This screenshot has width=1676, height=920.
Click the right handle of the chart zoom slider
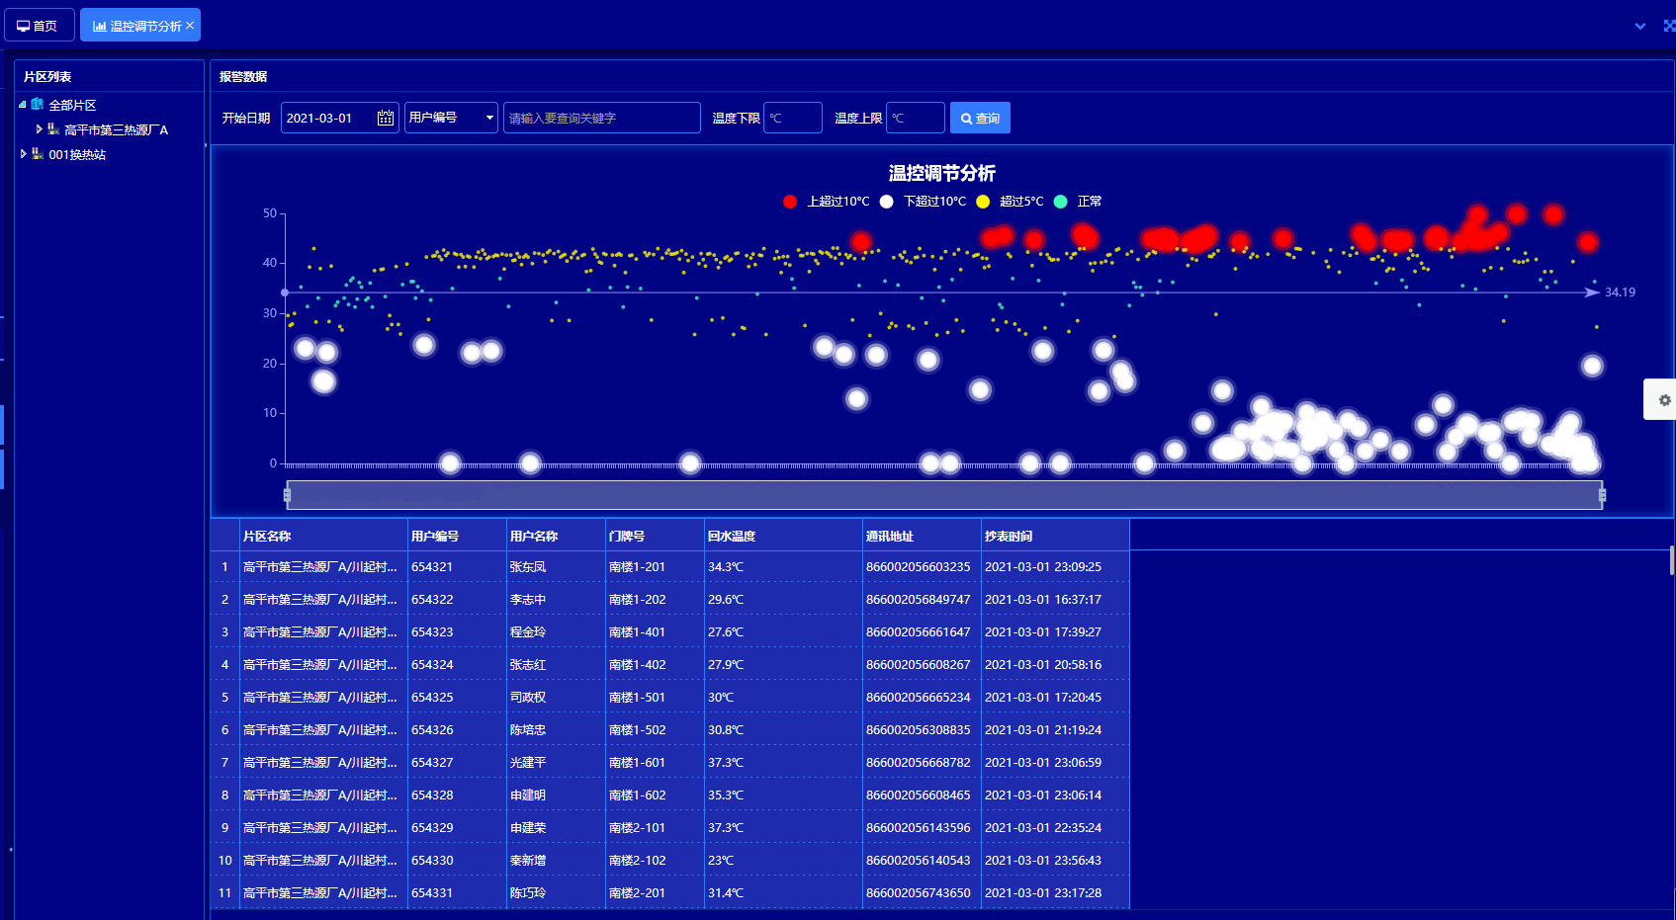point(1602,495)
